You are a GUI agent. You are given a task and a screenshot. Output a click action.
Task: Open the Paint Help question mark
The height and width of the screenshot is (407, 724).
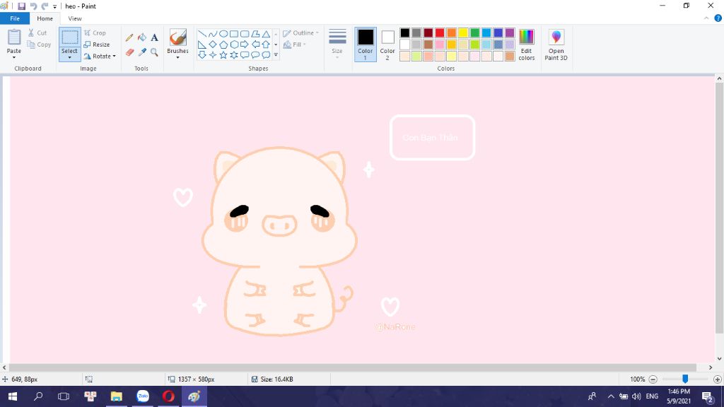pyautogui.click(x=718, y=18)
